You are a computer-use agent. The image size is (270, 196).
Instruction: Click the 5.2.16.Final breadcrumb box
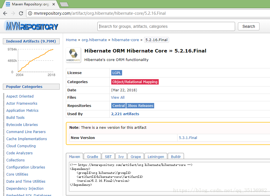(x=156, y=40)
